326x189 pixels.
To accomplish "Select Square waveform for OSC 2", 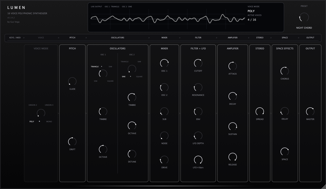I will tap(139, 77).
